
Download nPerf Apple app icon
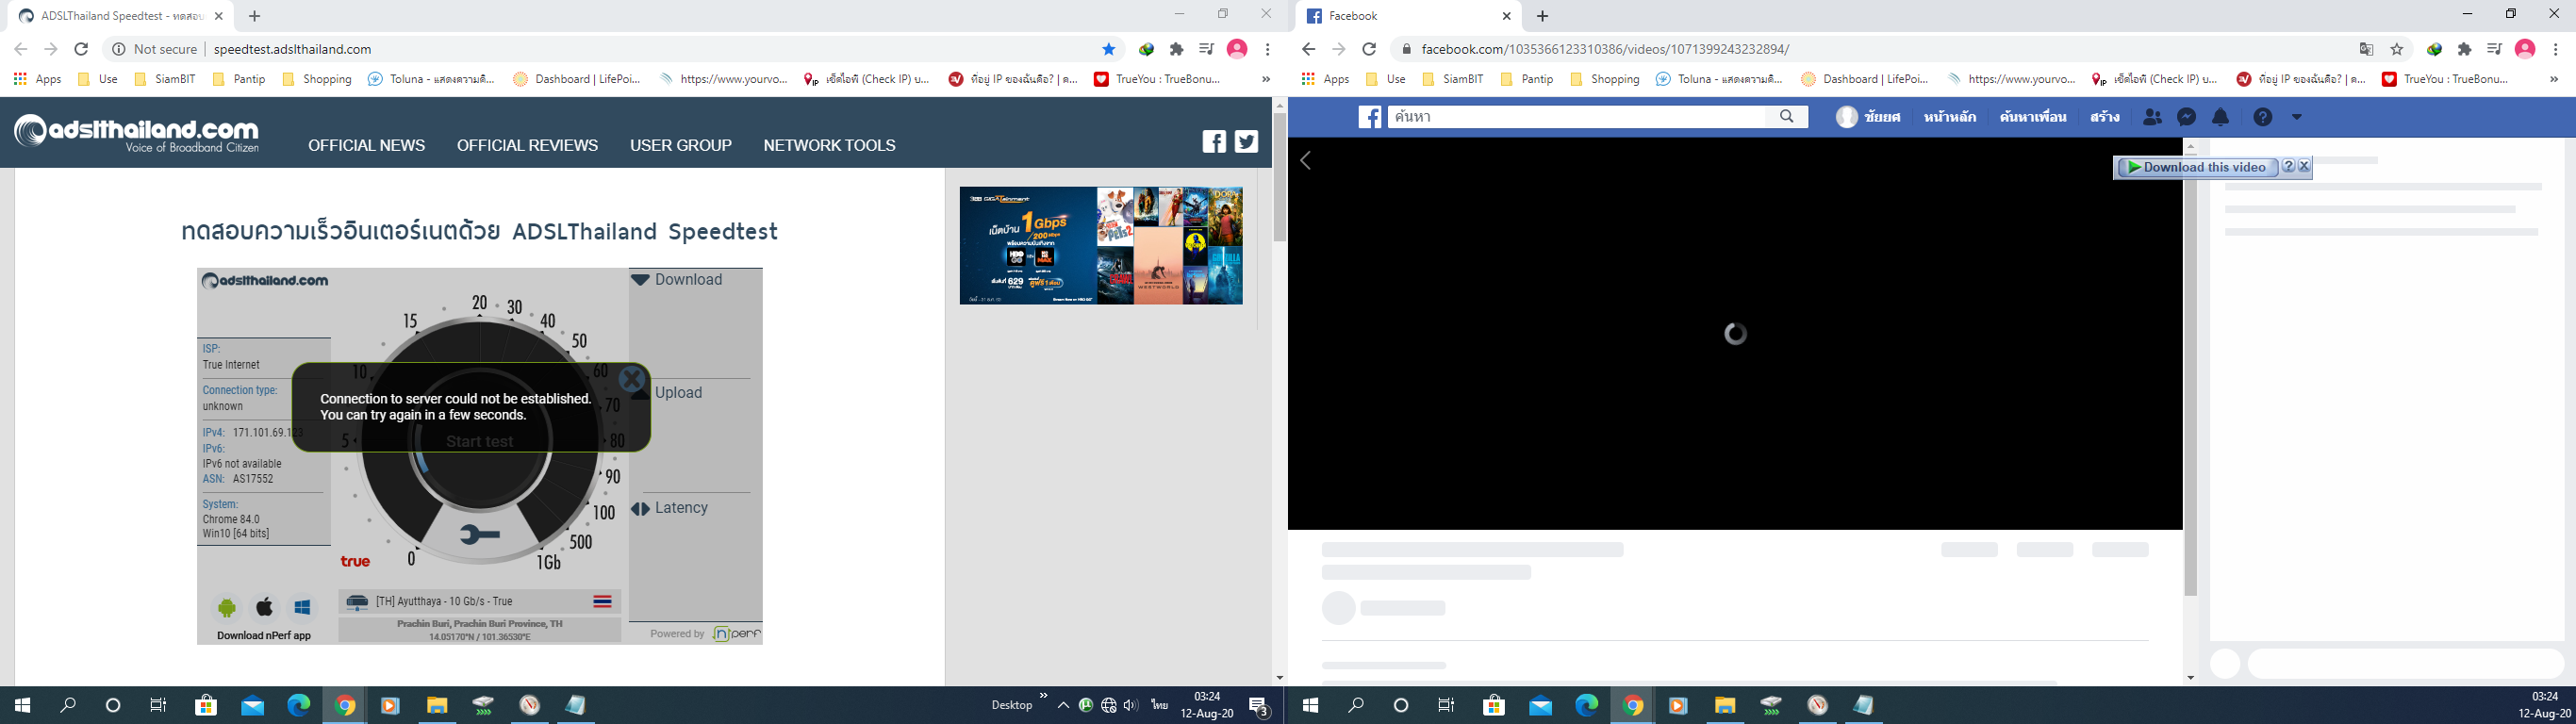click(x=265, y=607)
